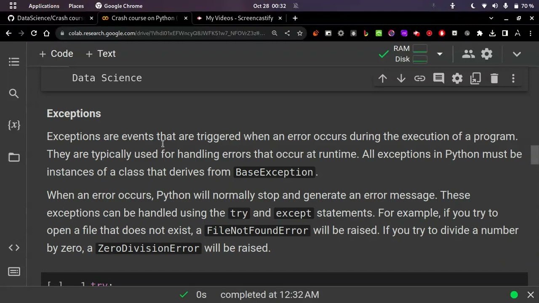Go back to the previous page
This screenshot has width=539, height=303.
tap(9, 33)
